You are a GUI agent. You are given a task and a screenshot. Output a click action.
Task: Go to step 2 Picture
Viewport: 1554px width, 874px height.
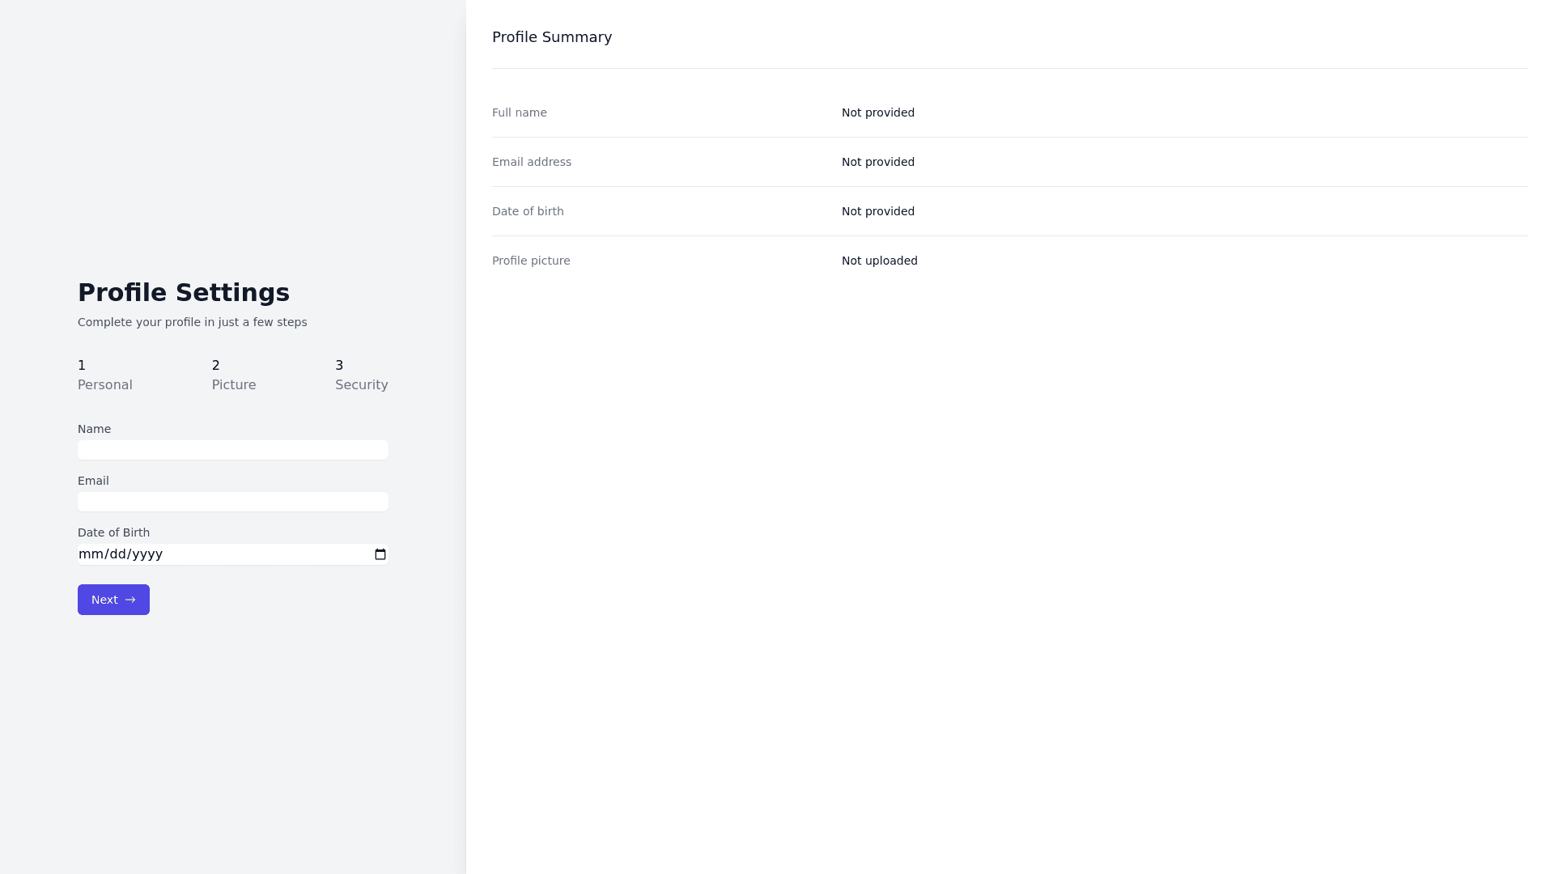(x=234, y=375)
